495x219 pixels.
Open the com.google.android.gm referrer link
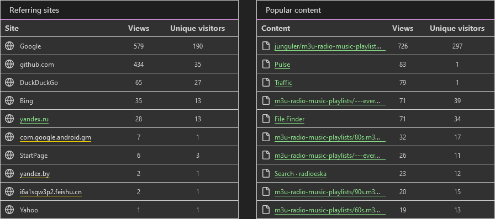point(55,137)
